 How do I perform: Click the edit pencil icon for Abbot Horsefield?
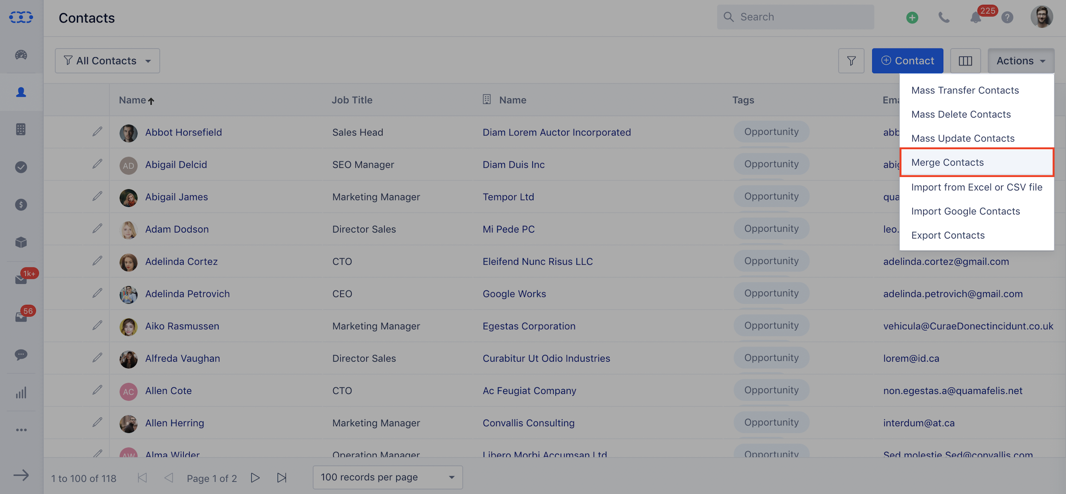[x=96, y=132]
